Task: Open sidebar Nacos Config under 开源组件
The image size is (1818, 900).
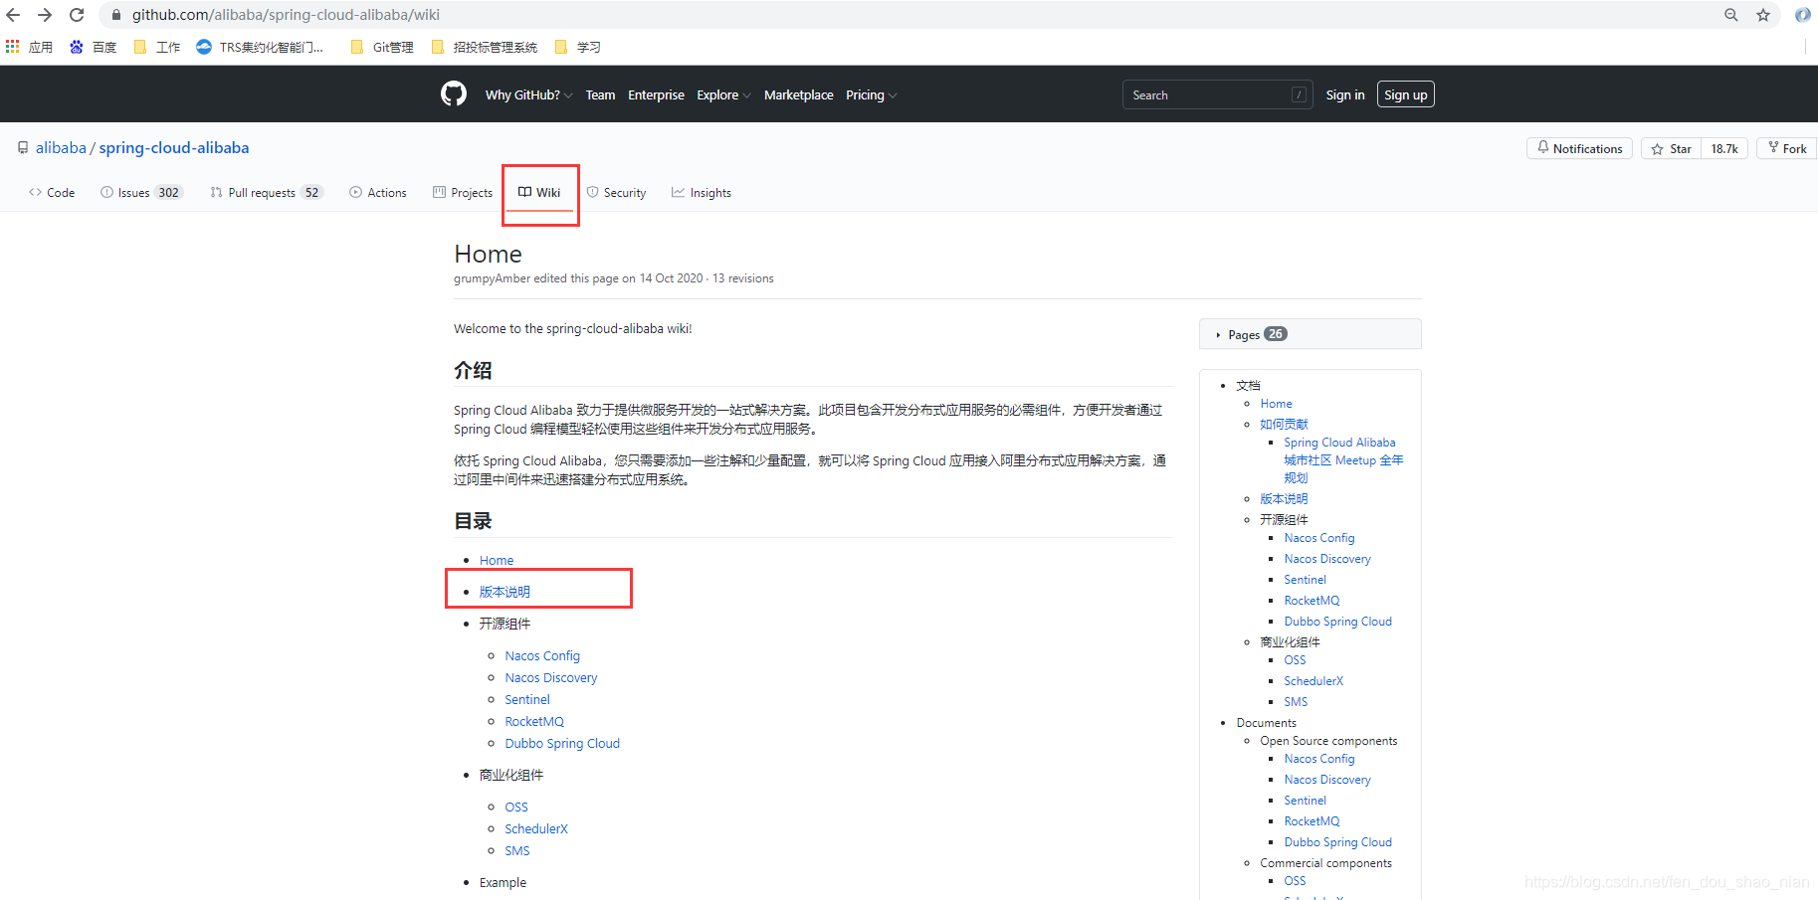Action: [1319, 538]
